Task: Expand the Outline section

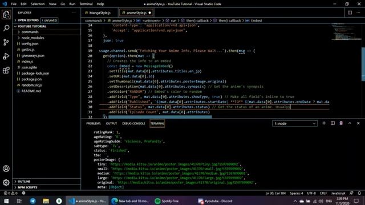Action: coord(24,181)
